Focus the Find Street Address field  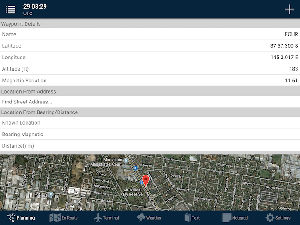tap(150, 102)
